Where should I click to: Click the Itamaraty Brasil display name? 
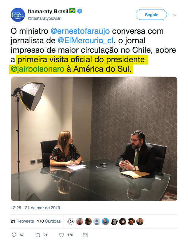tap(48, 11)
